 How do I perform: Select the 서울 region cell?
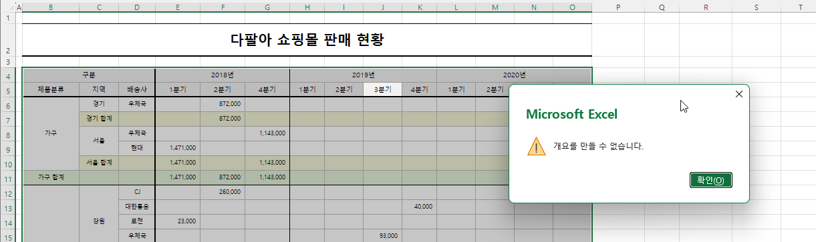tap(99, 141)
